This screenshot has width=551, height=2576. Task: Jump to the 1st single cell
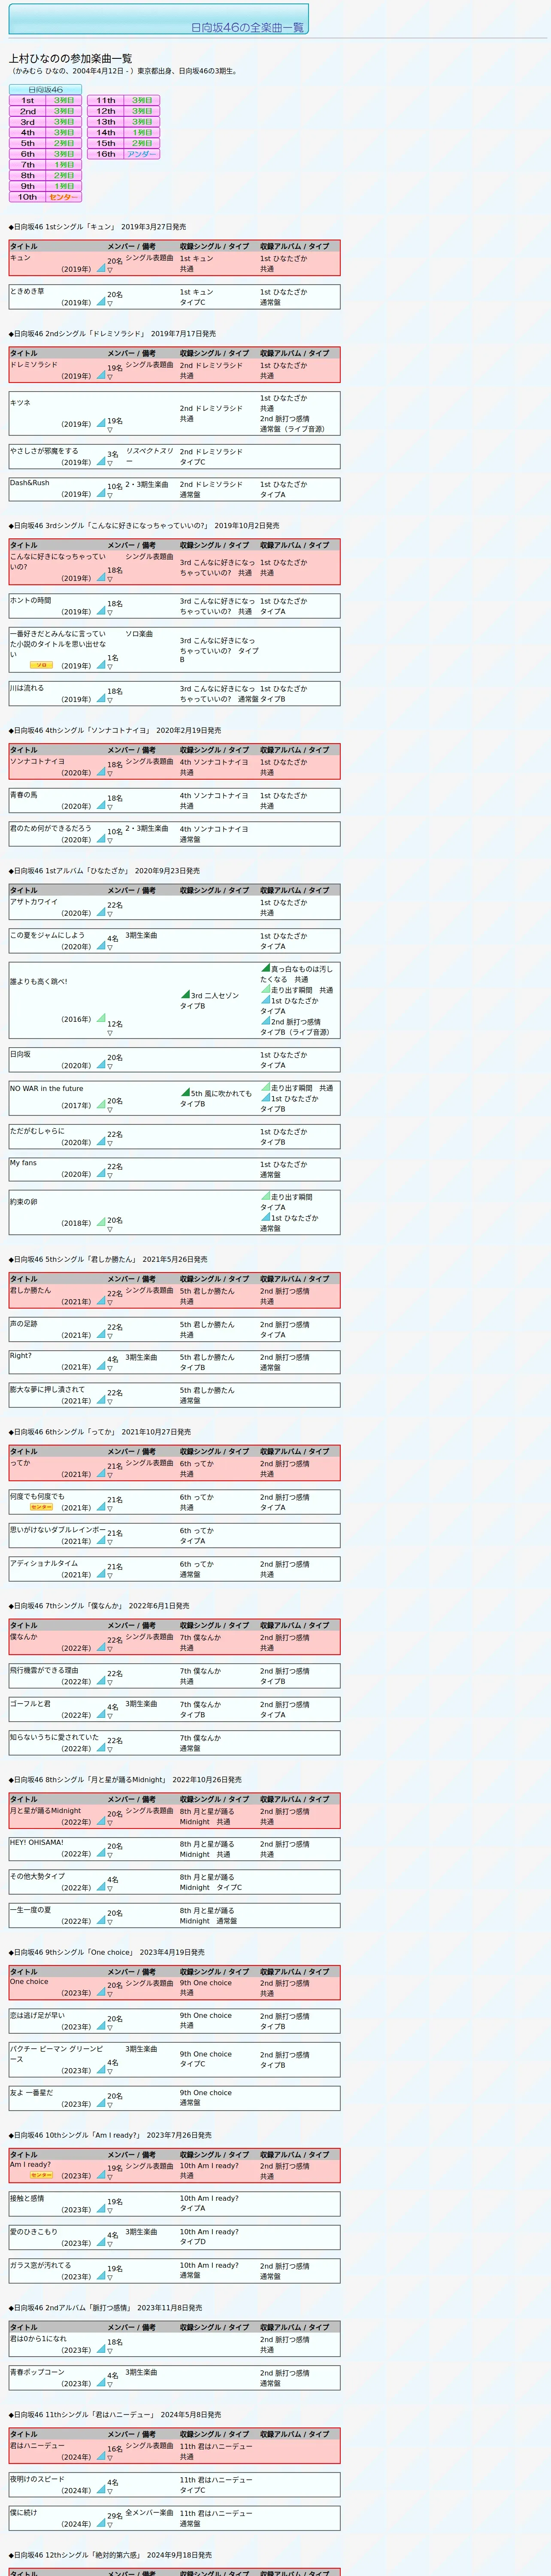point(28,100)
